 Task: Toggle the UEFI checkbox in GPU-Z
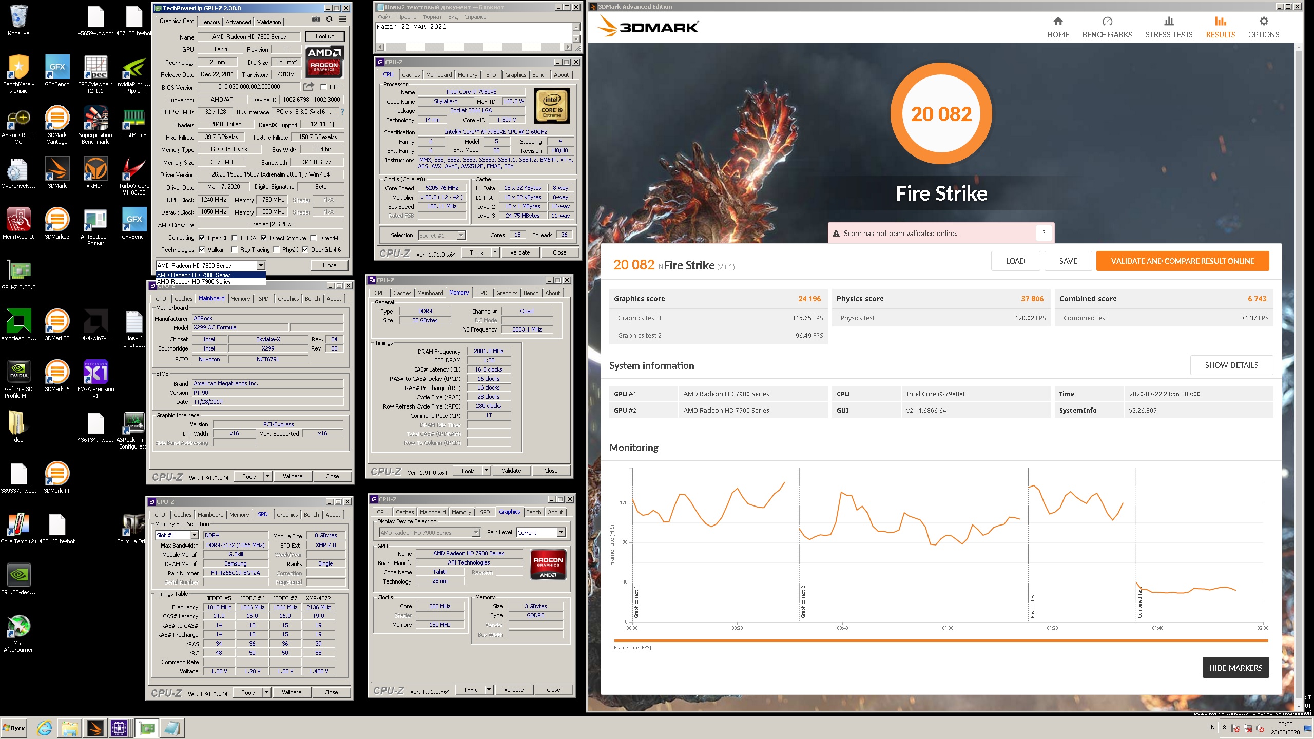click(323, 87)
